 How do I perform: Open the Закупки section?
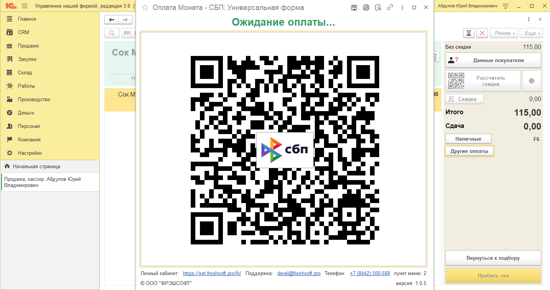[50, 59]
